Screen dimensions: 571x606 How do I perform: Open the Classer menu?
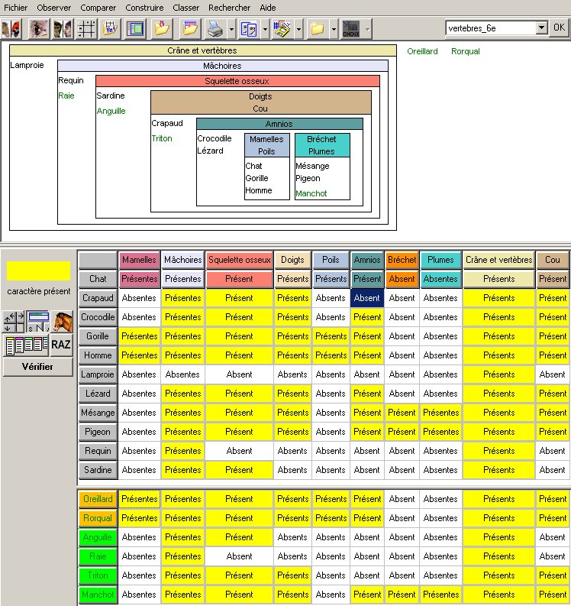point(186,6)
